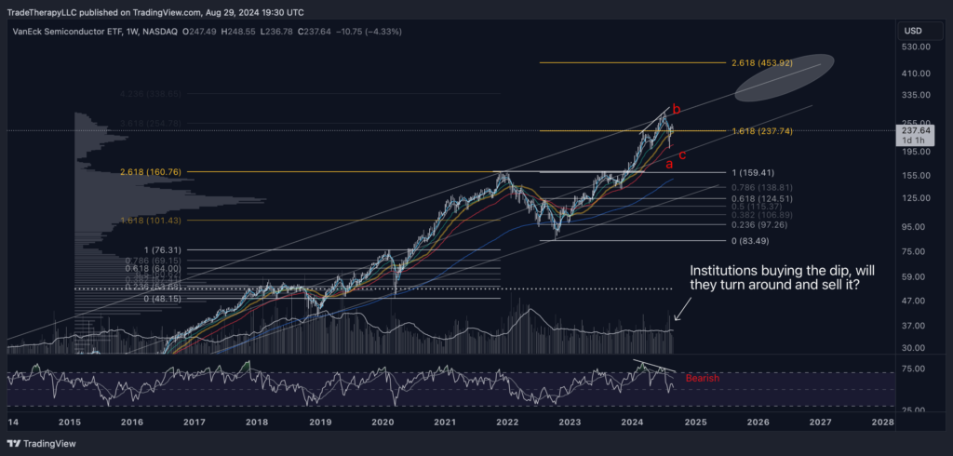Image resolution: width=953 pixels, height=456 pixels.
Task: Open the USD currency selector
Action: (x=912, y=31)
